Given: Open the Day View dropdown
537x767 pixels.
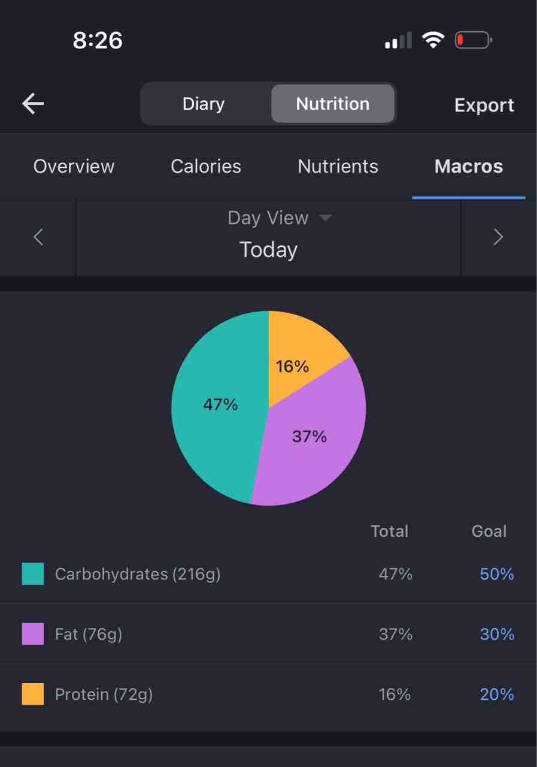Looking at the screenshot, I should click(279, 218).
